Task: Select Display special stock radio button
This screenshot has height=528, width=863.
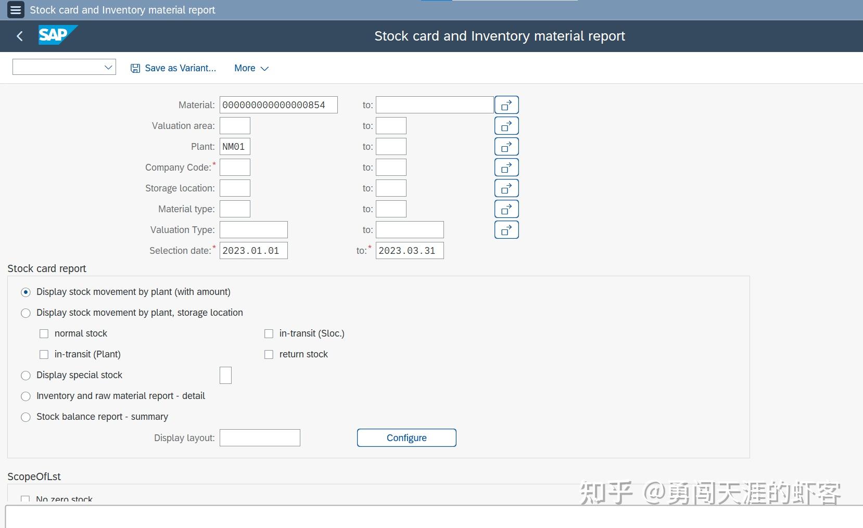Action: point(26,376)
